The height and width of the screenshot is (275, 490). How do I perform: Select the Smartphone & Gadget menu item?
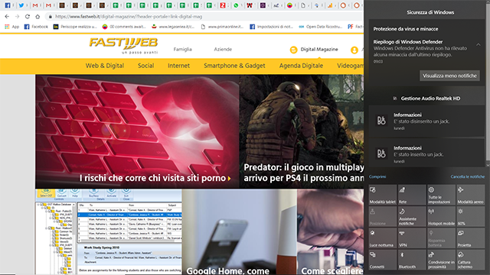pyautogui.click(x=234, y=66)
